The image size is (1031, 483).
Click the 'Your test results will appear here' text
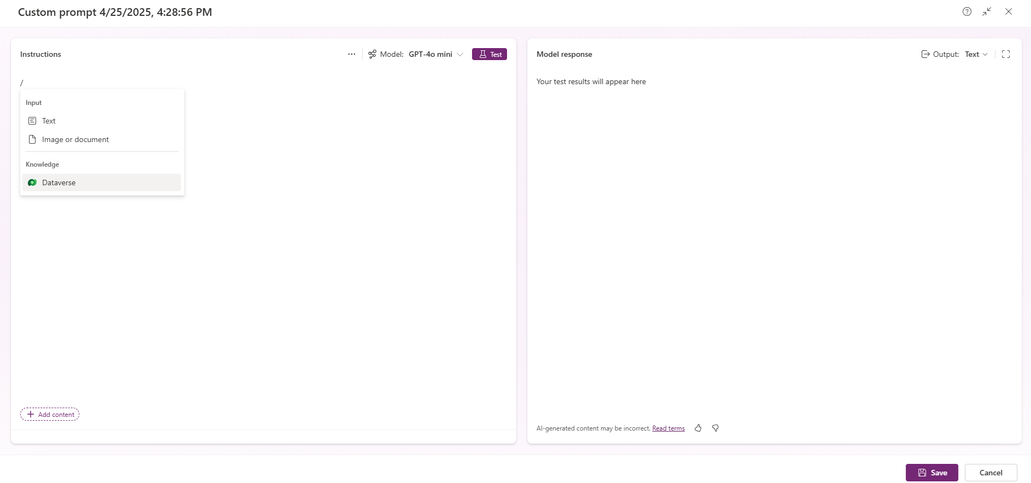[x=591, y=81]
